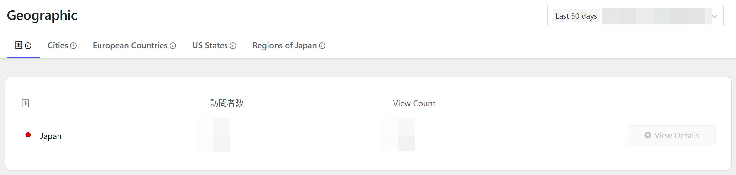Click the Japan red circle flag icon

click(28, 135)
